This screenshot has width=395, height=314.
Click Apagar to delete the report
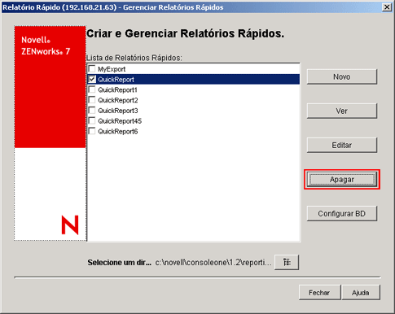pyautogui.click(x=342, y=180)
